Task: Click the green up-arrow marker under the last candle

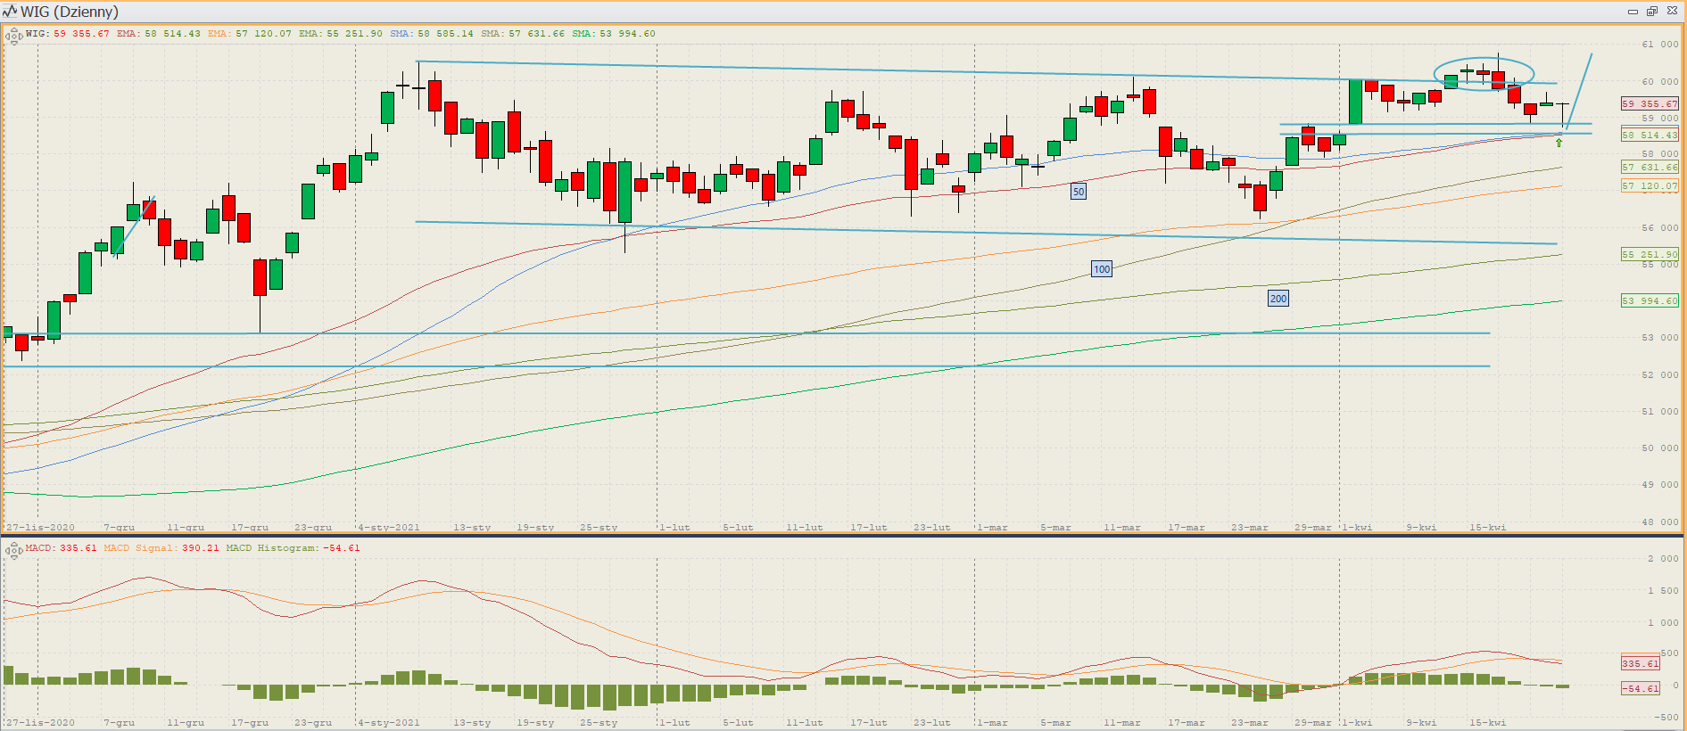Action: 1559,143
